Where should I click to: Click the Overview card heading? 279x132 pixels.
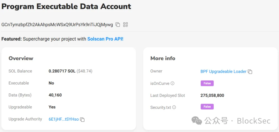pyautogui.click(x=21, y=58)
